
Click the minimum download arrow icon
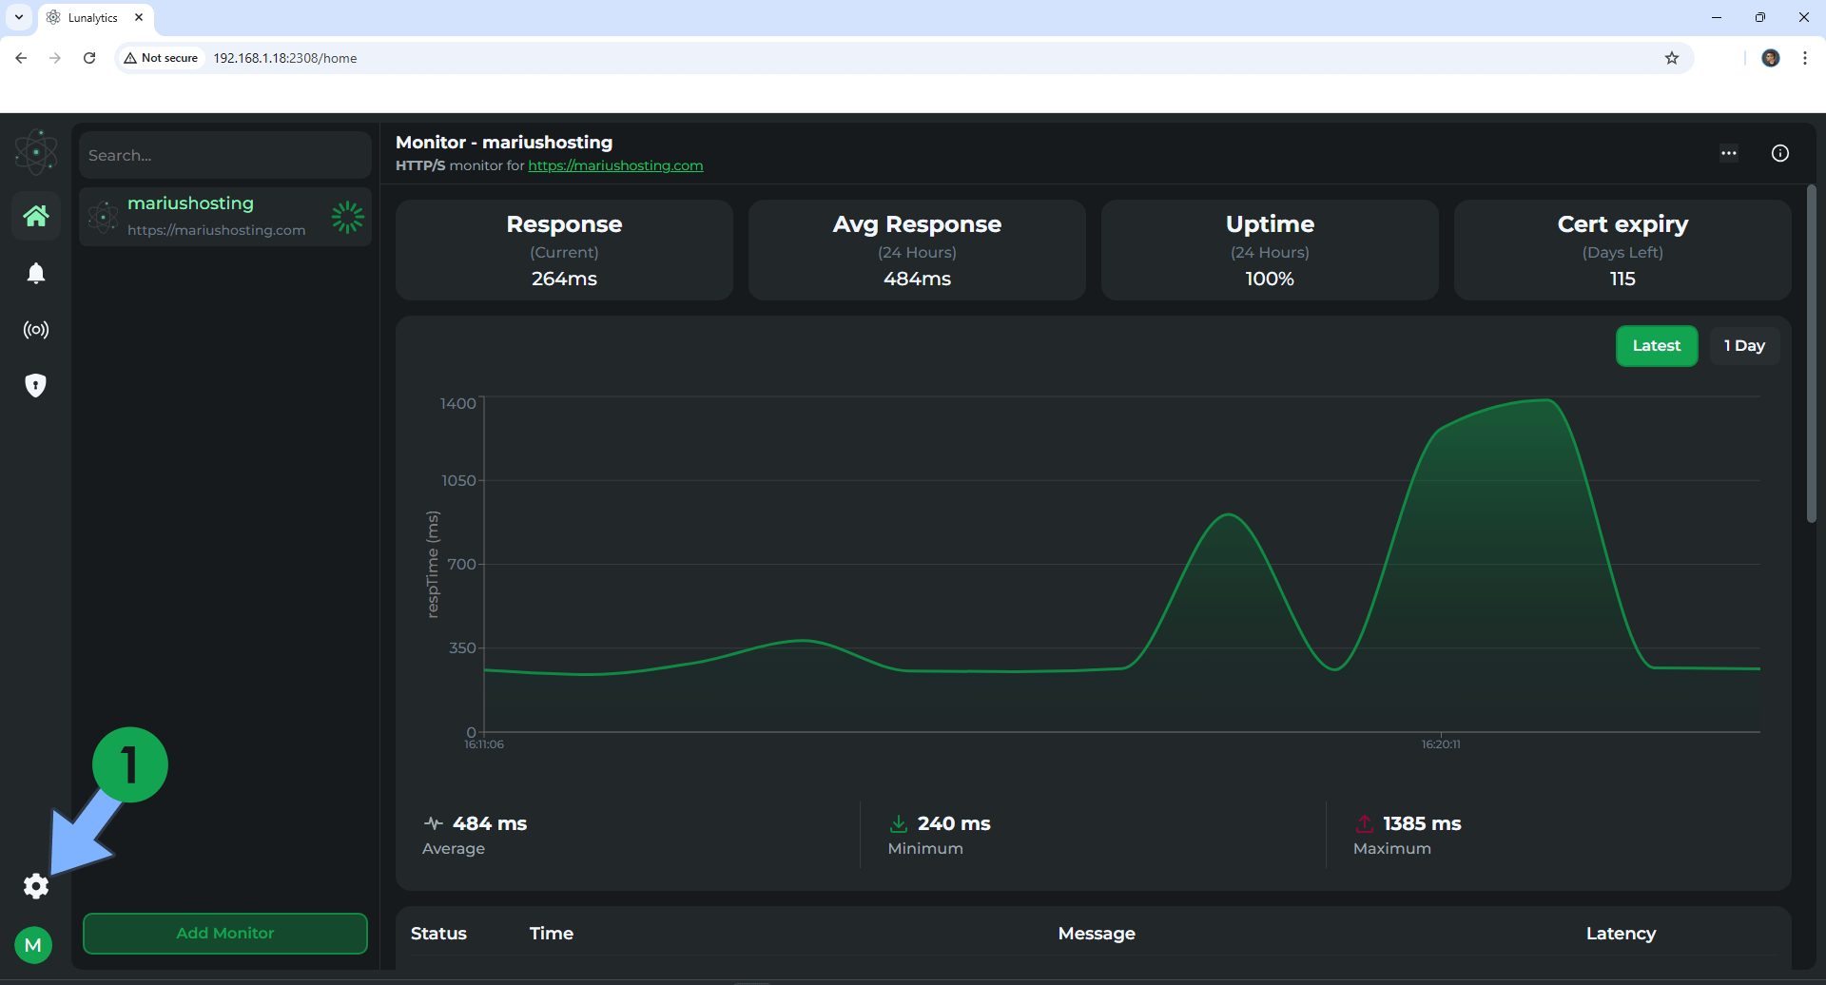(898, 823)
